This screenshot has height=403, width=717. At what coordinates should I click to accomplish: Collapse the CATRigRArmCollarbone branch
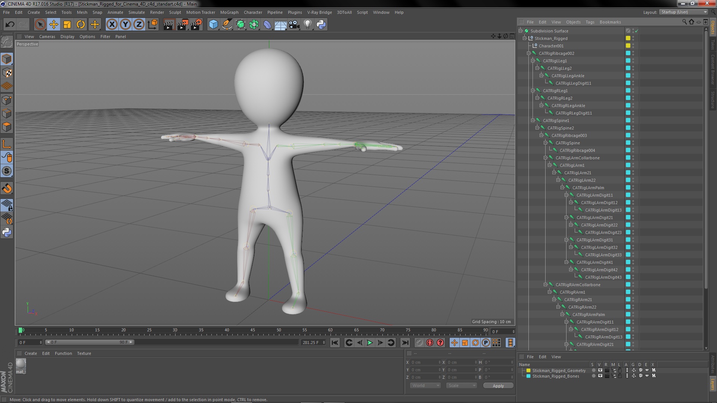click(x=546, y=285)
